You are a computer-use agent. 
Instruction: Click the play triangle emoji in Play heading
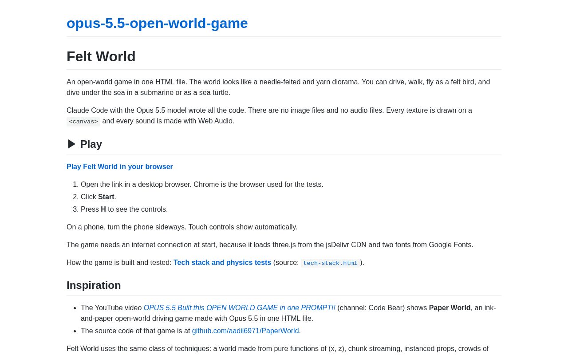tap(71, 144)
